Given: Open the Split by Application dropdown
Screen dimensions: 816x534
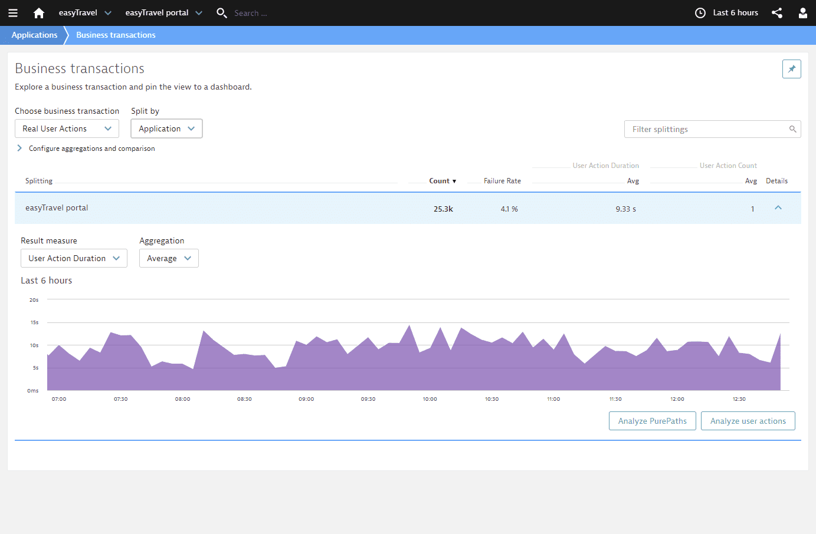Looking at the screenshot, I should click(166, 128).
